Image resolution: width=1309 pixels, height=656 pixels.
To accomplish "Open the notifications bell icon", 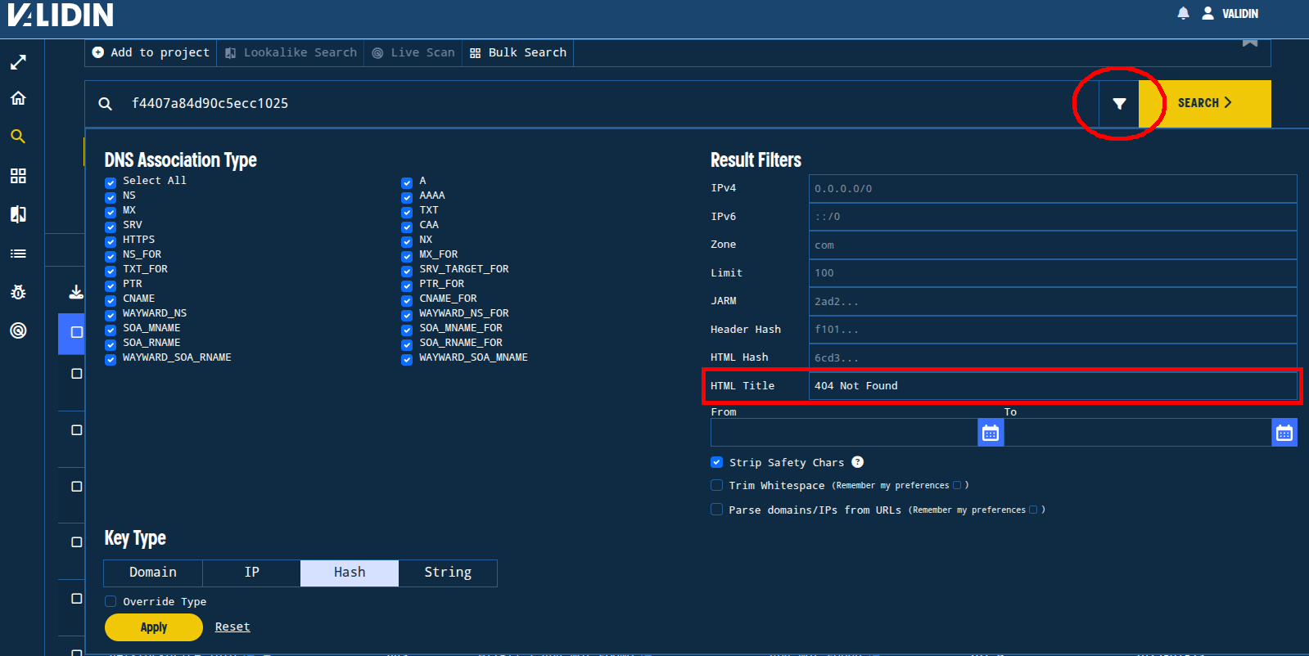I will 1183,13.
